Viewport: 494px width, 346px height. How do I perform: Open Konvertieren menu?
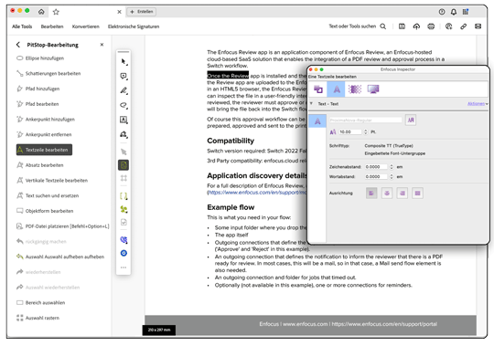(x=86, y=26)
